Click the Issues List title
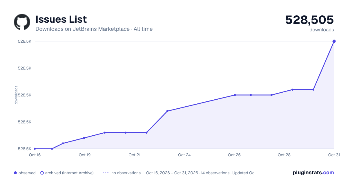Image resolution: width=348 pixels, height=183 pixels. 61,19
